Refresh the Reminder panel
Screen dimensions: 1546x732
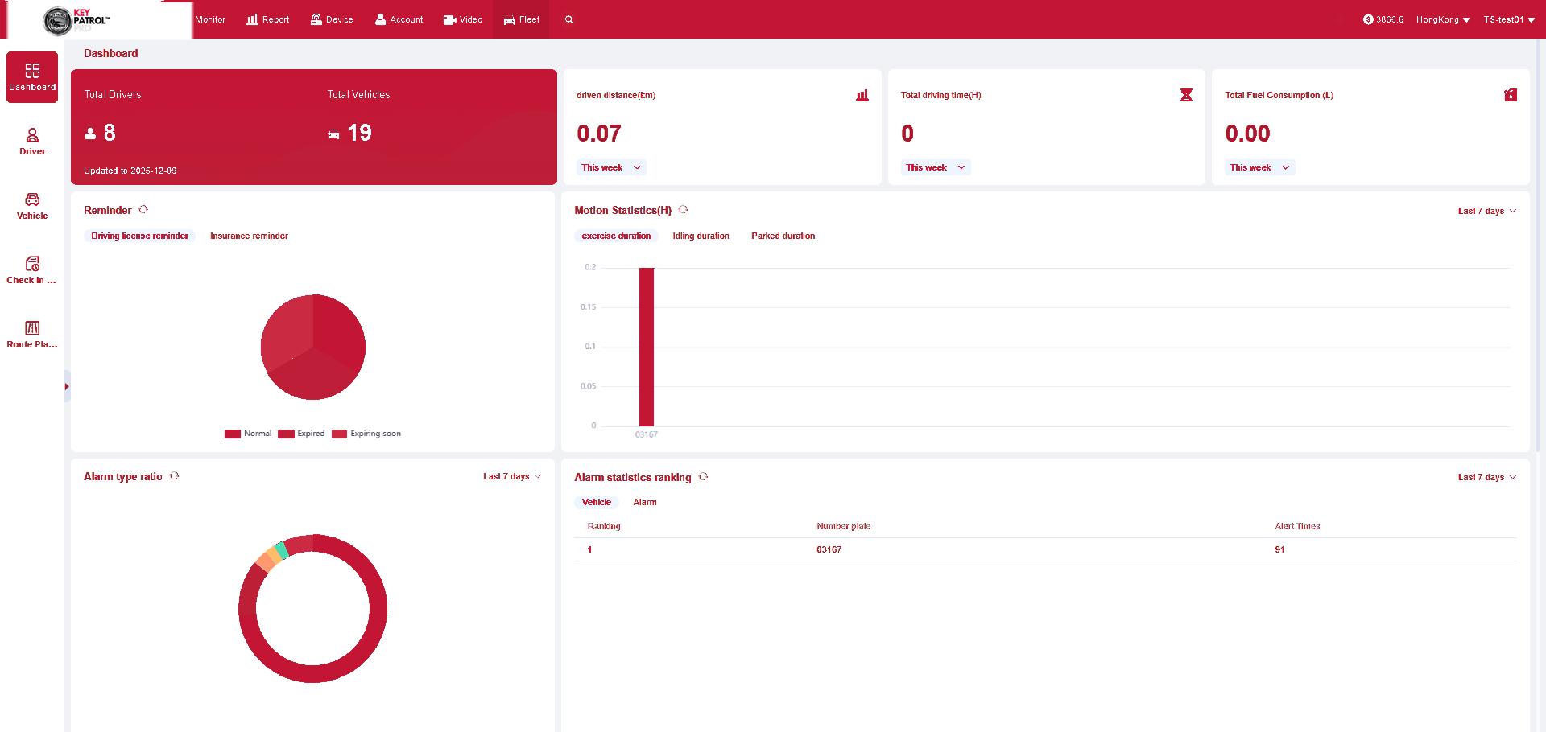coord(143,209)
